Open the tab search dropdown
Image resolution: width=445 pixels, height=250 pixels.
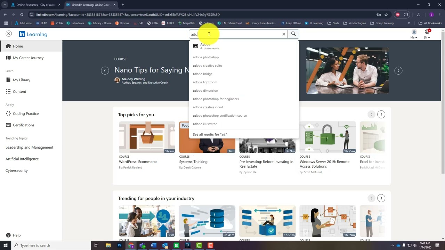(5, 5)
